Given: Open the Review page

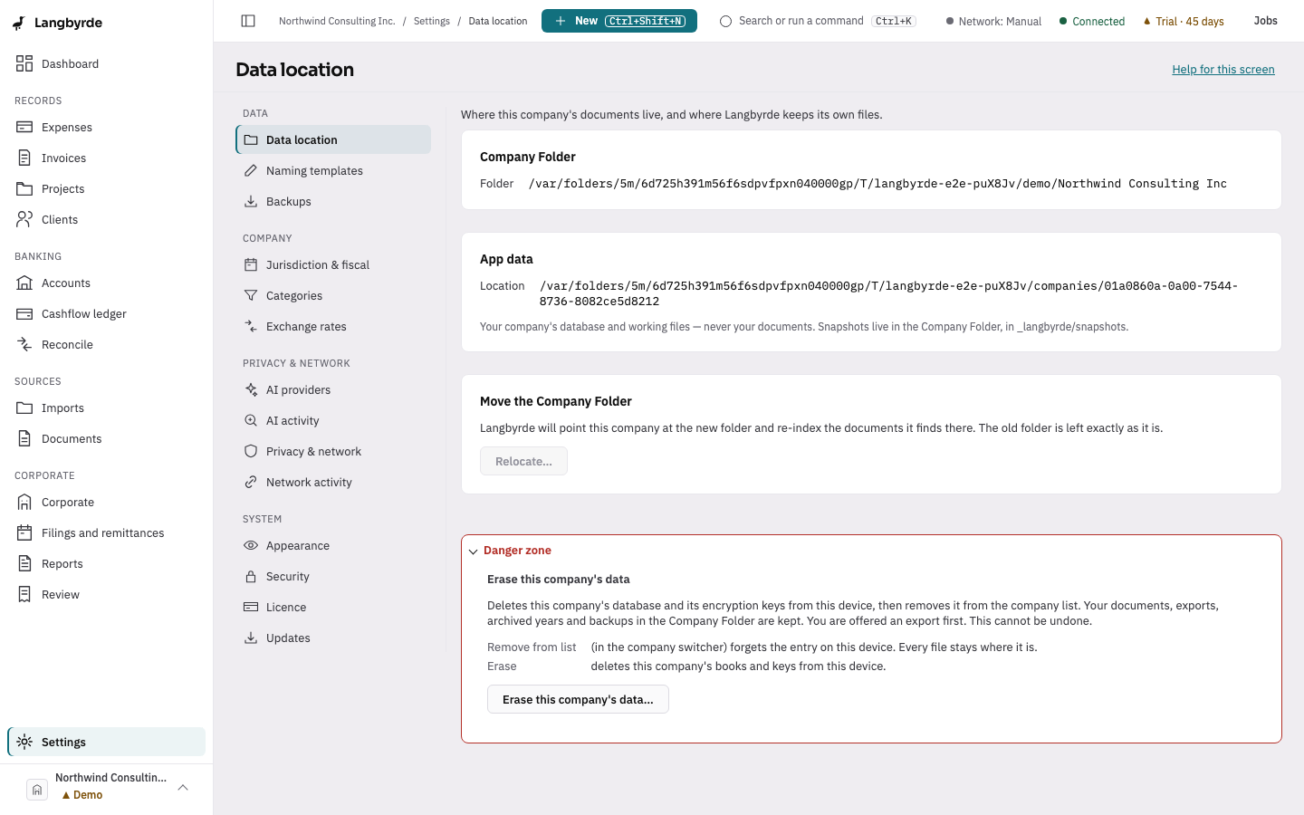Looking at the screenshot, I should coord(106,594).
